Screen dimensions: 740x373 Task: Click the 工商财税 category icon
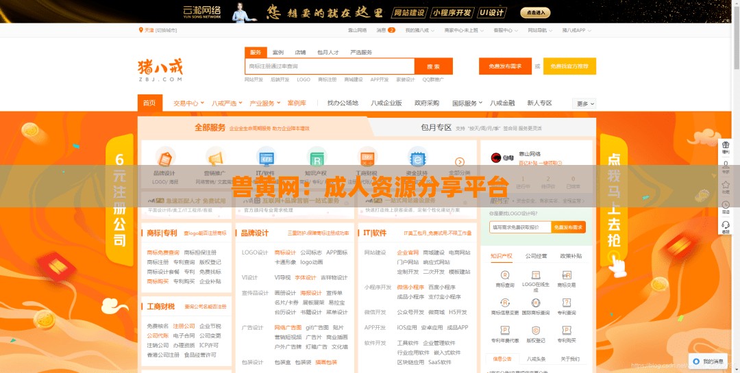(367, 156)
